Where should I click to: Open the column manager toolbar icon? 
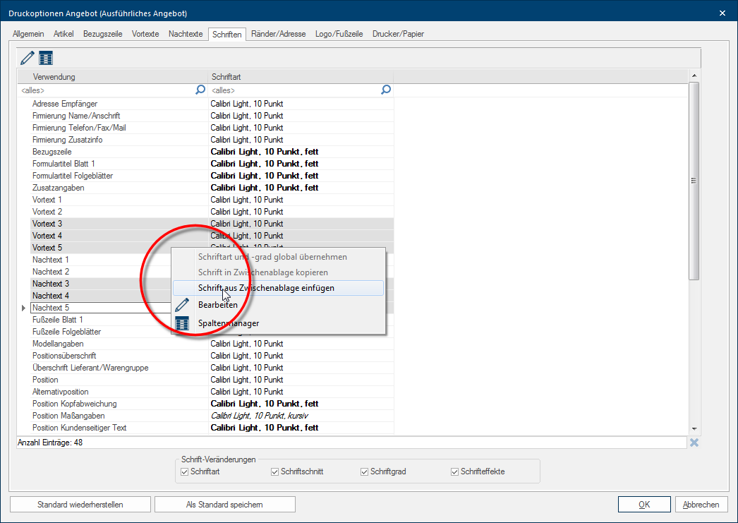click(46, 58)
